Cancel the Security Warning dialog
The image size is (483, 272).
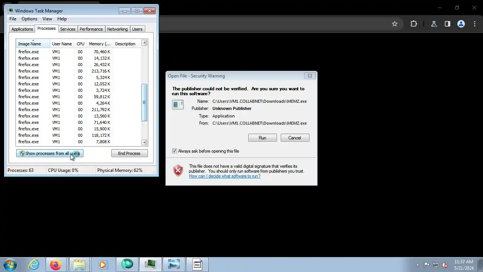click(295, 138)
